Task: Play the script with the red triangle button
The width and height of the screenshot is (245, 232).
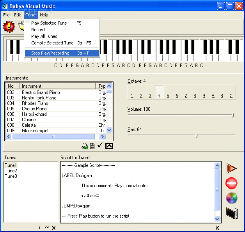Action: (x=232, y=168)
